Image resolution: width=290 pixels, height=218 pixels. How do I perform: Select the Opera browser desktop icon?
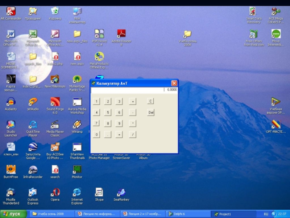click(55, 193)
